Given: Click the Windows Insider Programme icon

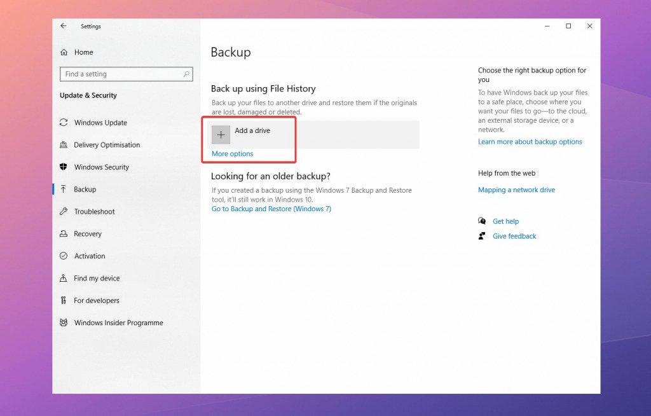Looking at the screenshot, I should (x=64, y=322).
